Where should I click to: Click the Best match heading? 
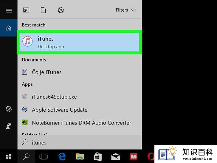tap(34, 25)
